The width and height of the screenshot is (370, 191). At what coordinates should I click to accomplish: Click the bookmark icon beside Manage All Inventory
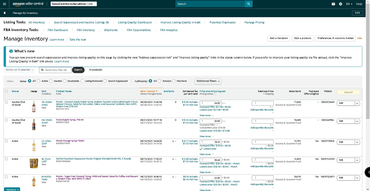tap(5, 13)
